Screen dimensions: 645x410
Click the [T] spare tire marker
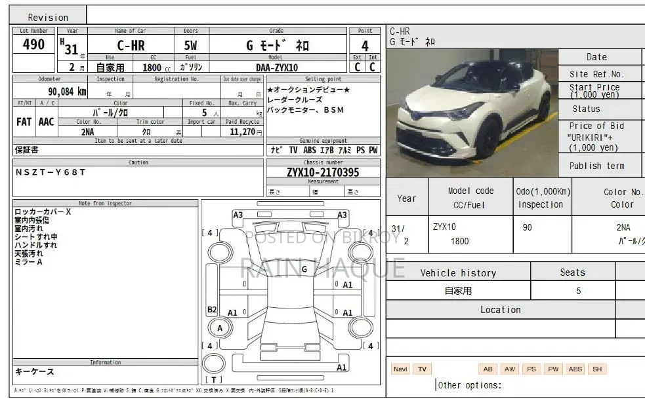(213, 380)
